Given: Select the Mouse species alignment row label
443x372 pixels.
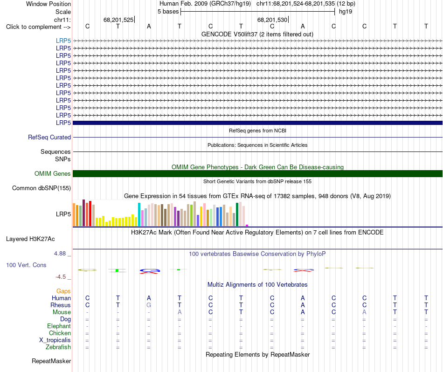Looking at the screenshot, I should click(x=62, y=312).
